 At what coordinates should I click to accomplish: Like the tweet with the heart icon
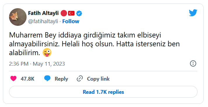pos(13,79)
